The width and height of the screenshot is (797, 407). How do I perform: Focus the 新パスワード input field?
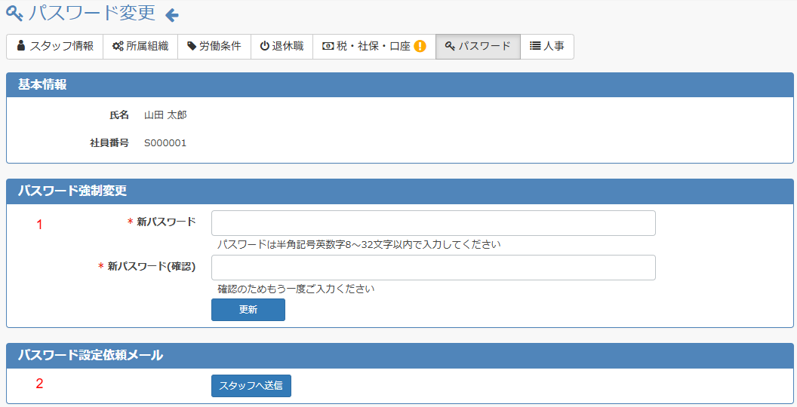[x=433, y=223]
